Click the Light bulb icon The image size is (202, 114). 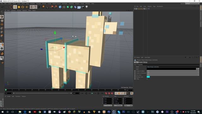pos(86,7)
